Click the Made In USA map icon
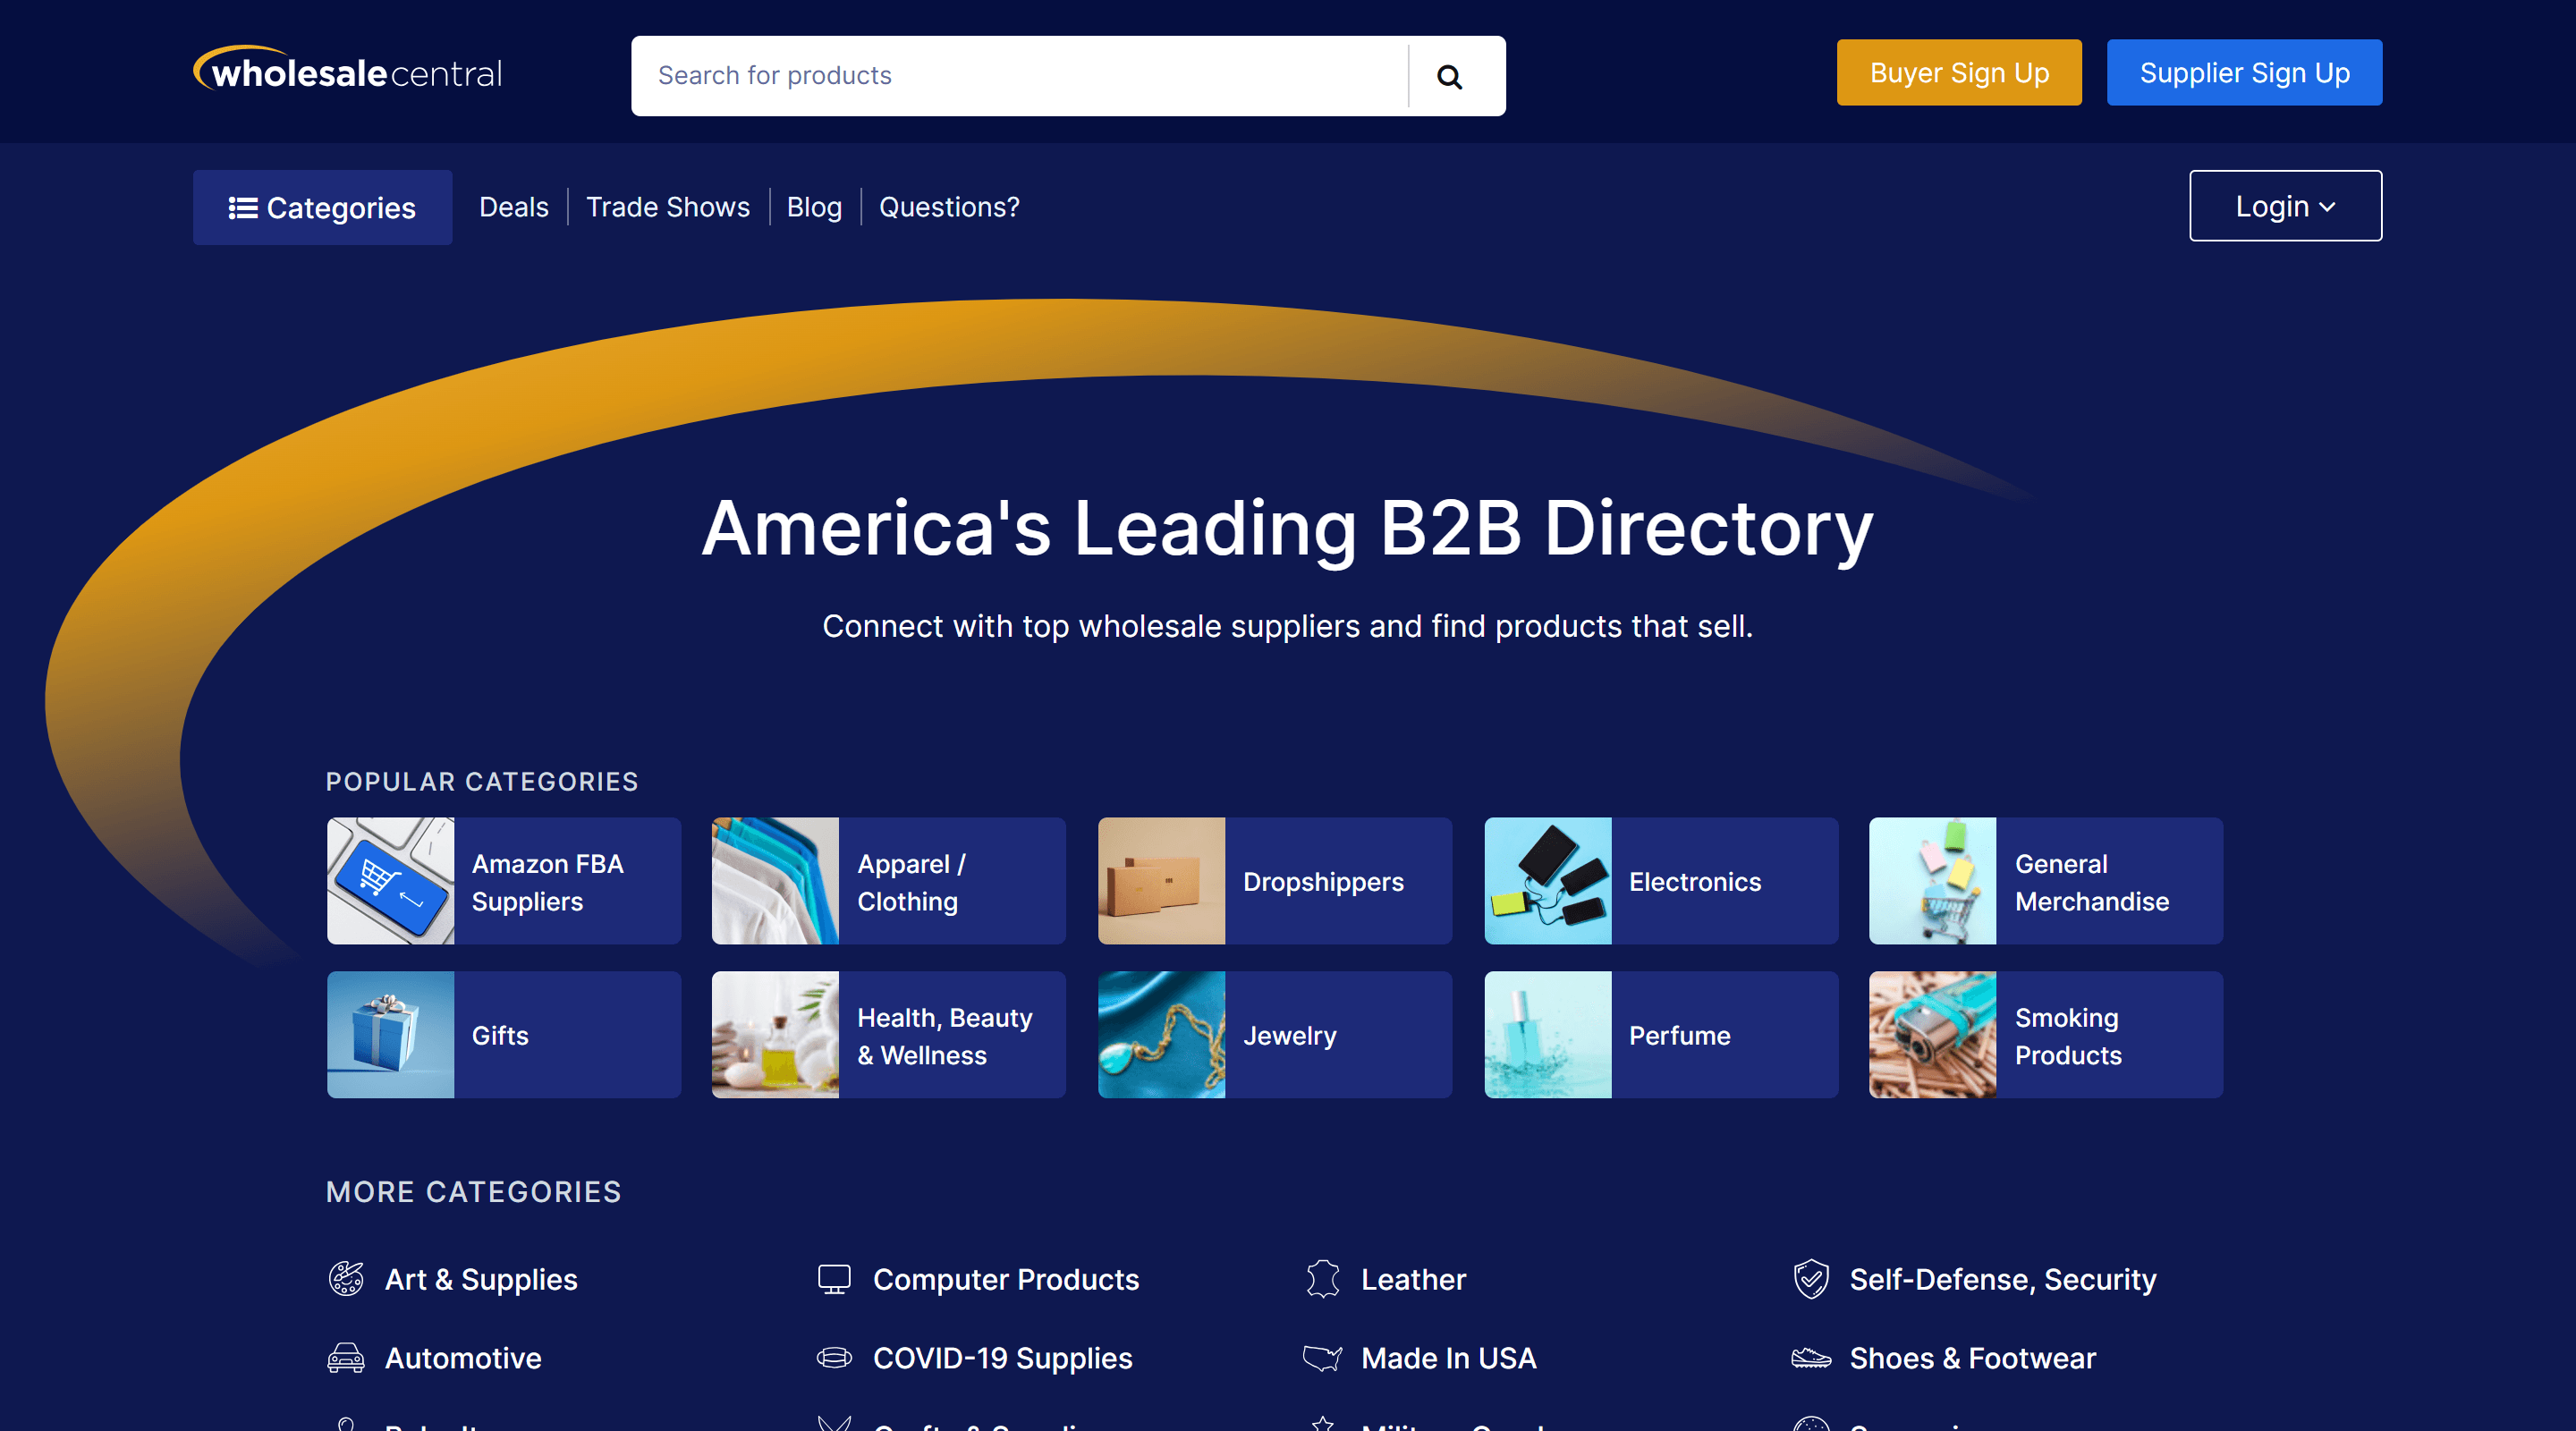Viewport: 2576px width, 1431px height. (1322, 1357)
